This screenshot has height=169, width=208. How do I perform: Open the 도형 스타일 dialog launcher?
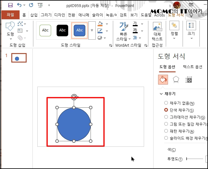click(x=110, y=45)
